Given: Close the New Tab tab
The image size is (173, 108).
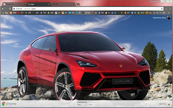Looking at the screenshot, I should pos(74,4).
